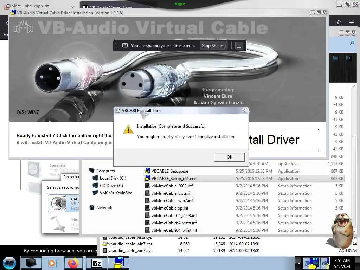Image resolution: width=360 pixels, height=270 pixels.
Task: Click volume icon in system tray
Action: pos(324,263)
